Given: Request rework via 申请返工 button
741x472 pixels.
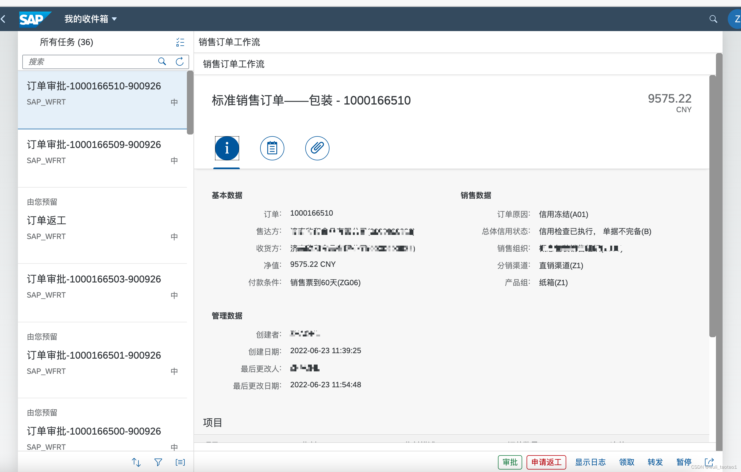Looking at the screenshot, I should (x=546, y=462).
